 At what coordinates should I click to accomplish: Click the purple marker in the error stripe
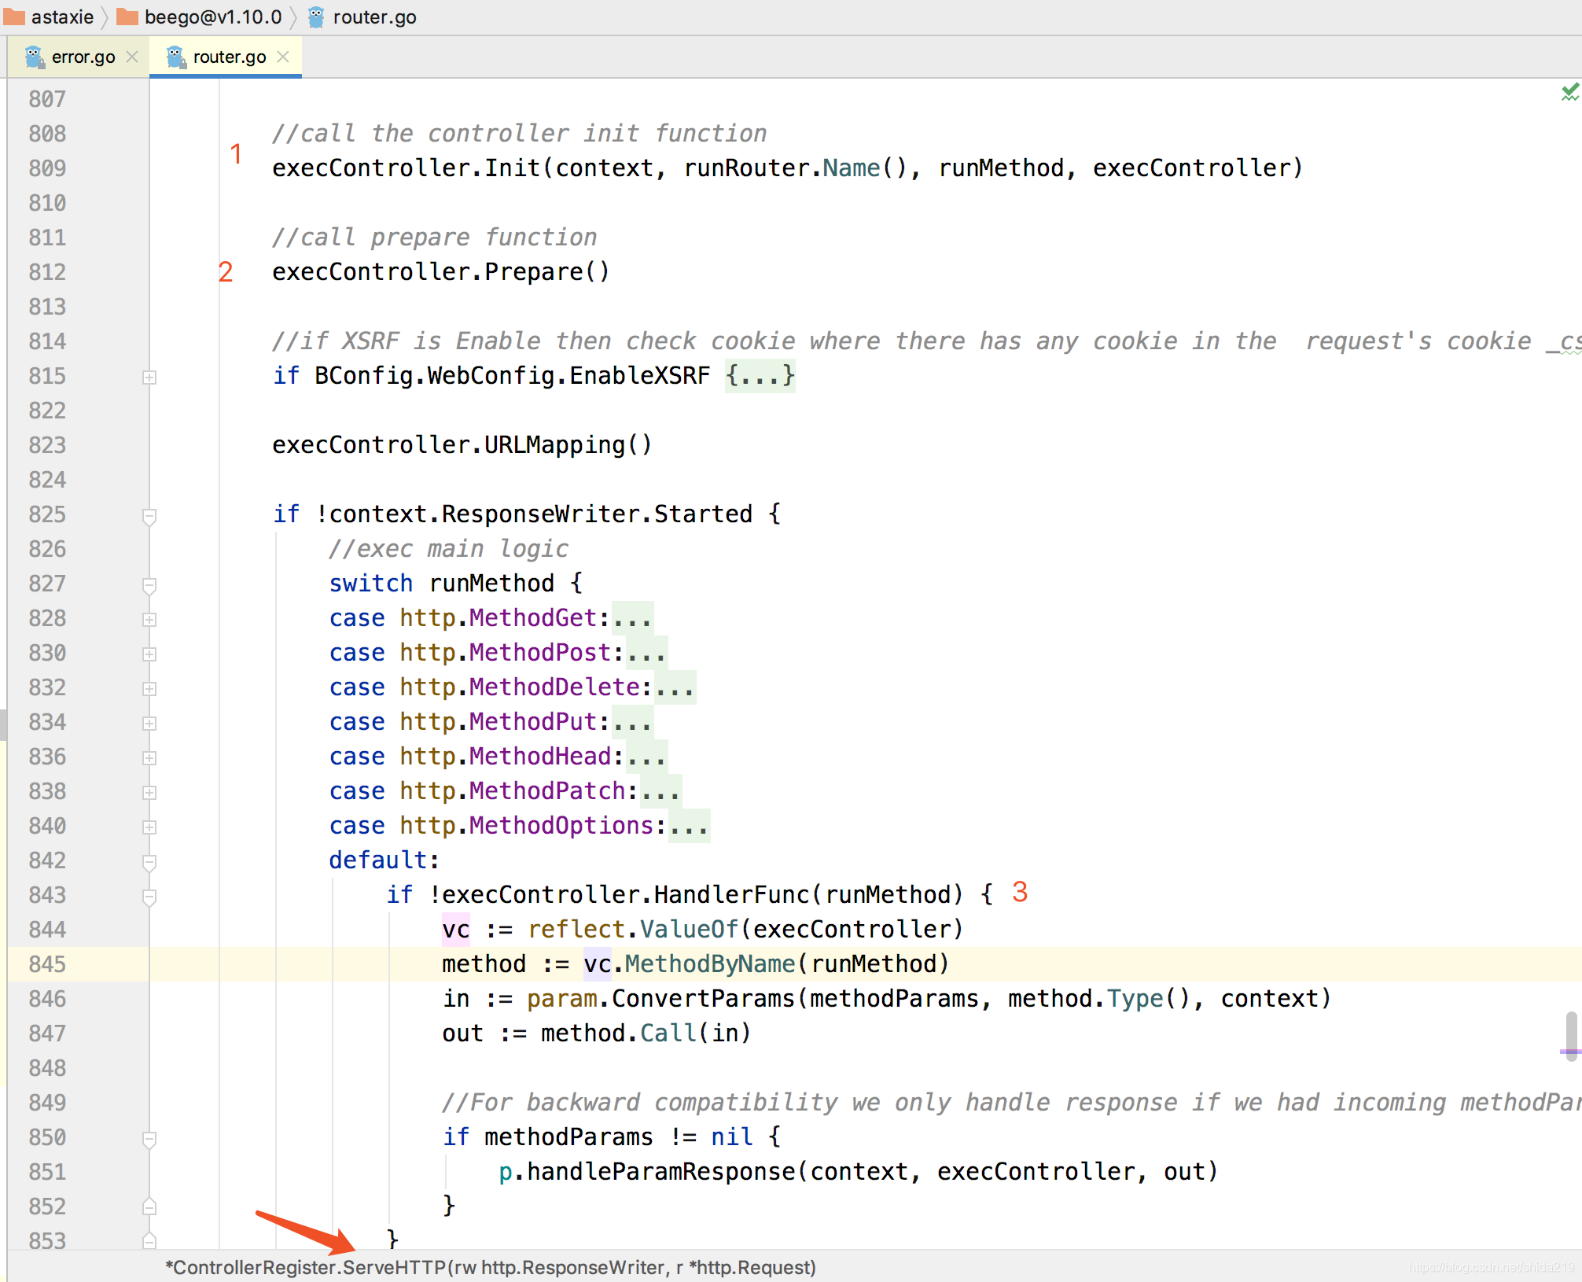pyautogui.click(x=1571, y=1051)
